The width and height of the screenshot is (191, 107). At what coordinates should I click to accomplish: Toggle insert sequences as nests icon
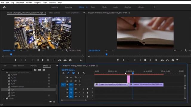coord(63,73)
